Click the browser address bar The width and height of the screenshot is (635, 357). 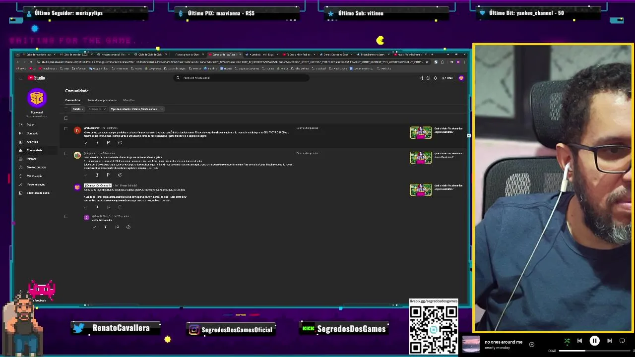pos(231,62)
